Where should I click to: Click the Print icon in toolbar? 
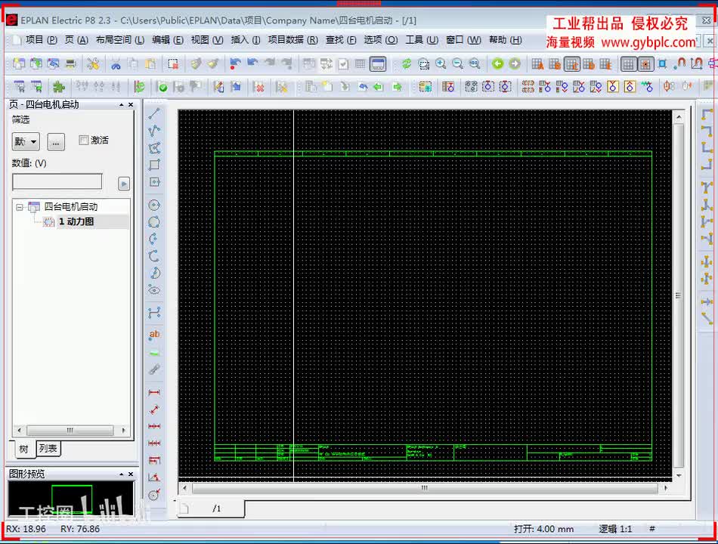coord(70,64)
